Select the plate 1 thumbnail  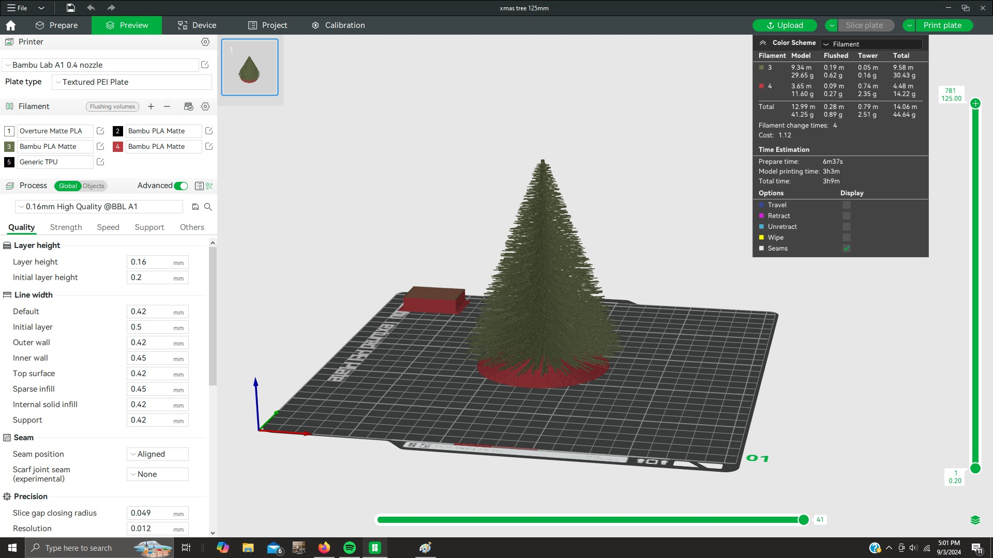[x=250, y=67]
